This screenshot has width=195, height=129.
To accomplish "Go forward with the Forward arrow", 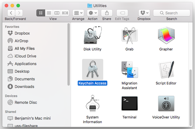I will (19, 13).
